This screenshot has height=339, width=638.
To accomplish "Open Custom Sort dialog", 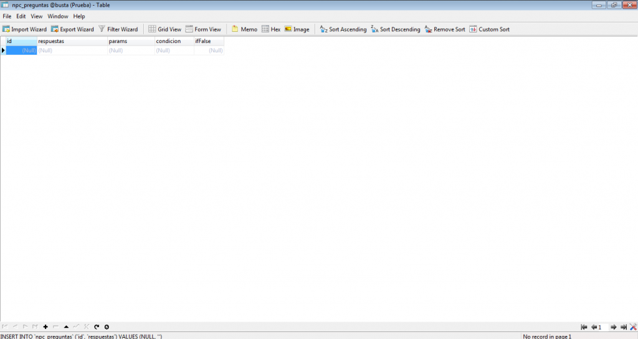I will 490,29.
